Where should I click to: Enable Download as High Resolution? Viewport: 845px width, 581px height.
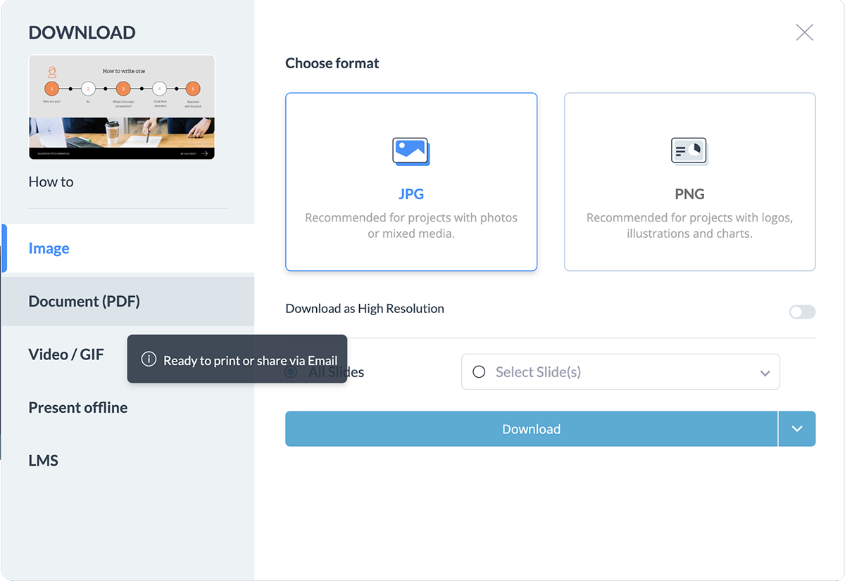801,312
